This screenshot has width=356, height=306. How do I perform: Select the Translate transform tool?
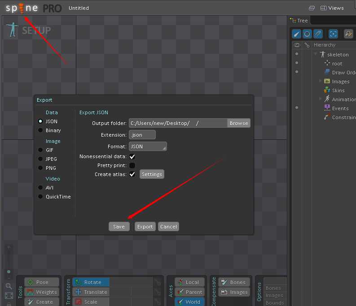pyautogui.click(x=91, y=292)
